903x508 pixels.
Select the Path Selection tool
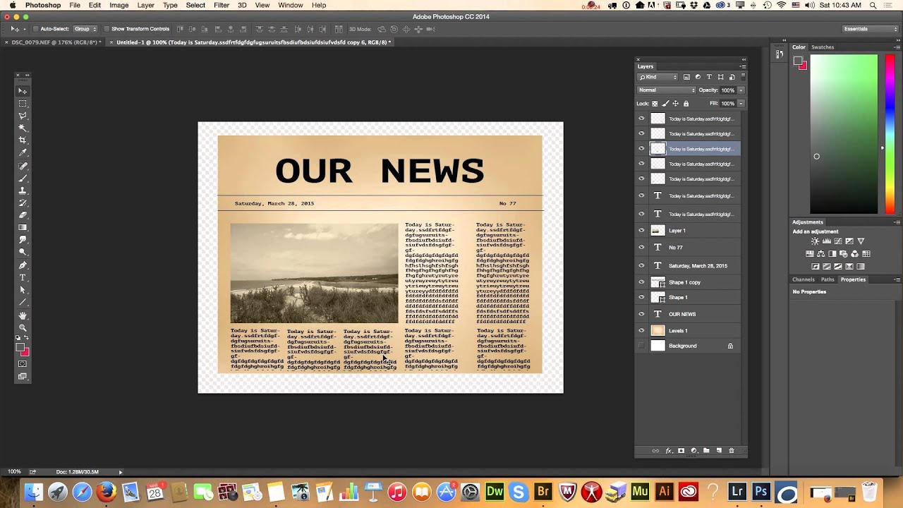(x=23, y=290)
